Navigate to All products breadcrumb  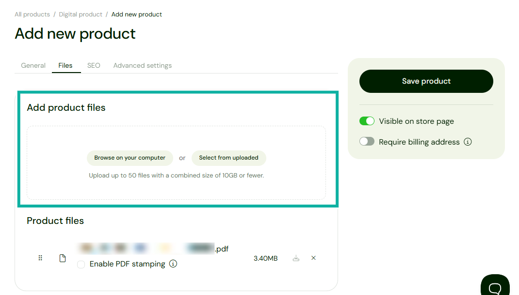pyautogui.click(x=32, y=14)
